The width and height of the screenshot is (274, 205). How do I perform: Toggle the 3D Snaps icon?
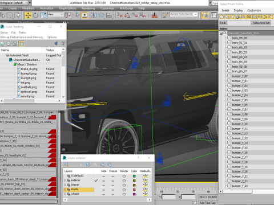pos(120,15)
